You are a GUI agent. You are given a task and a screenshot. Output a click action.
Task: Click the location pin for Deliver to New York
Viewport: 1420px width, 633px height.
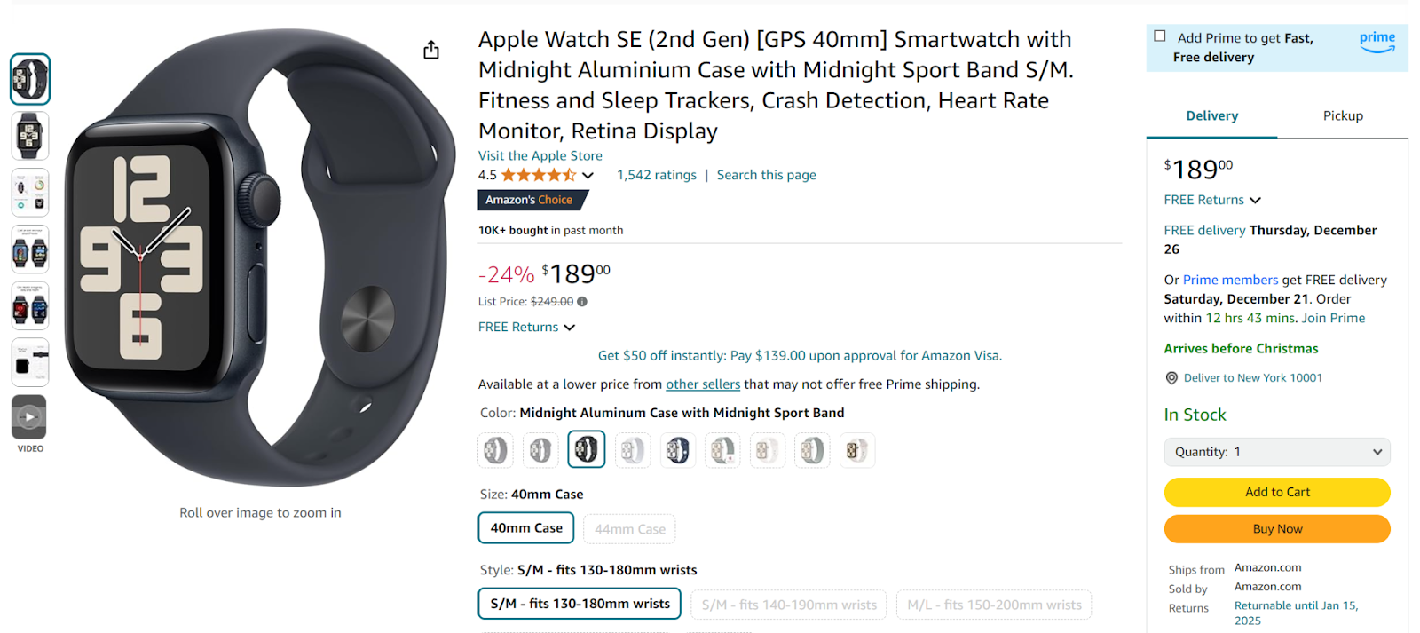tap(1171, 377)
